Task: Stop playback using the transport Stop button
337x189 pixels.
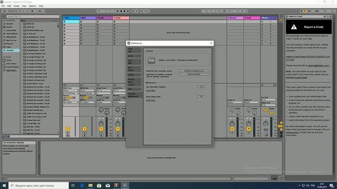Action: click(x=121, y=11)
